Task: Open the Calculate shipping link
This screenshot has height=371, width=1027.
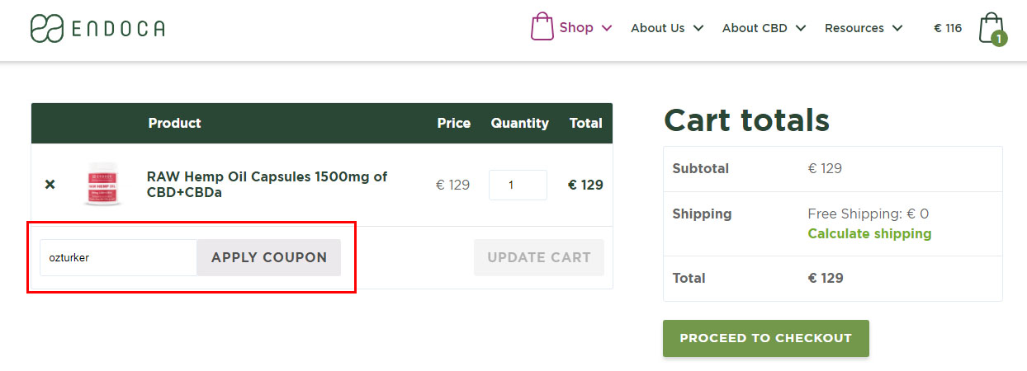Action: pos(869,233)
